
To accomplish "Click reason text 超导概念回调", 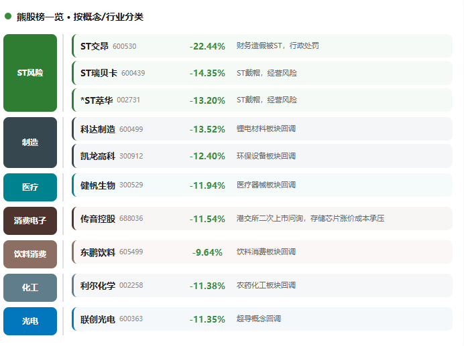I will [259, 319].
